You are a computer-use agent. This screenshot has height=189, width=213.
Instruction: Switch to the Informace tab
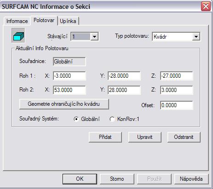pyautogui.click(x=17, y=21)
